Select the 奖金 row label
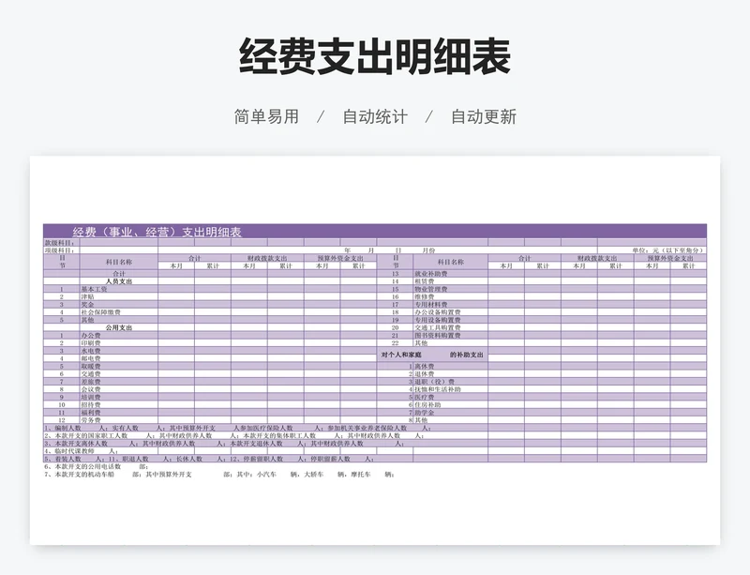Screen dimensions: 750x575 pos(87,305)
